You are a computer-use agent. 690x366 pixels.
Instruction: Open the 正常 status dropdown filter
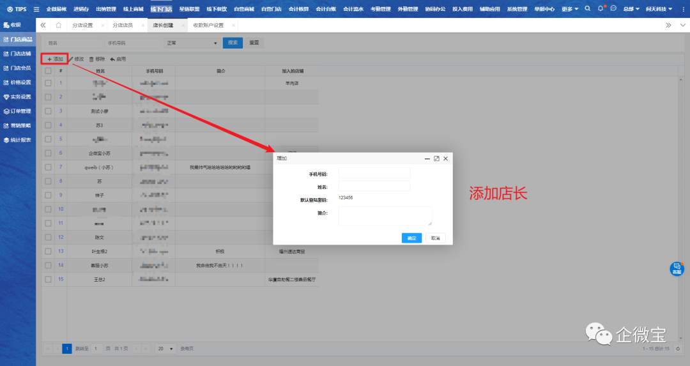coord(192,43)
